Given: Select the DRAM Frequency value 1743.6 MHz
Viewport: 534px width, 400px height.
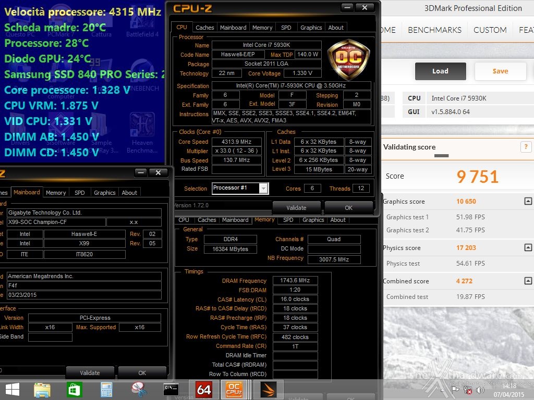Looking at the screenshot, I should click(x=295, y=280).
